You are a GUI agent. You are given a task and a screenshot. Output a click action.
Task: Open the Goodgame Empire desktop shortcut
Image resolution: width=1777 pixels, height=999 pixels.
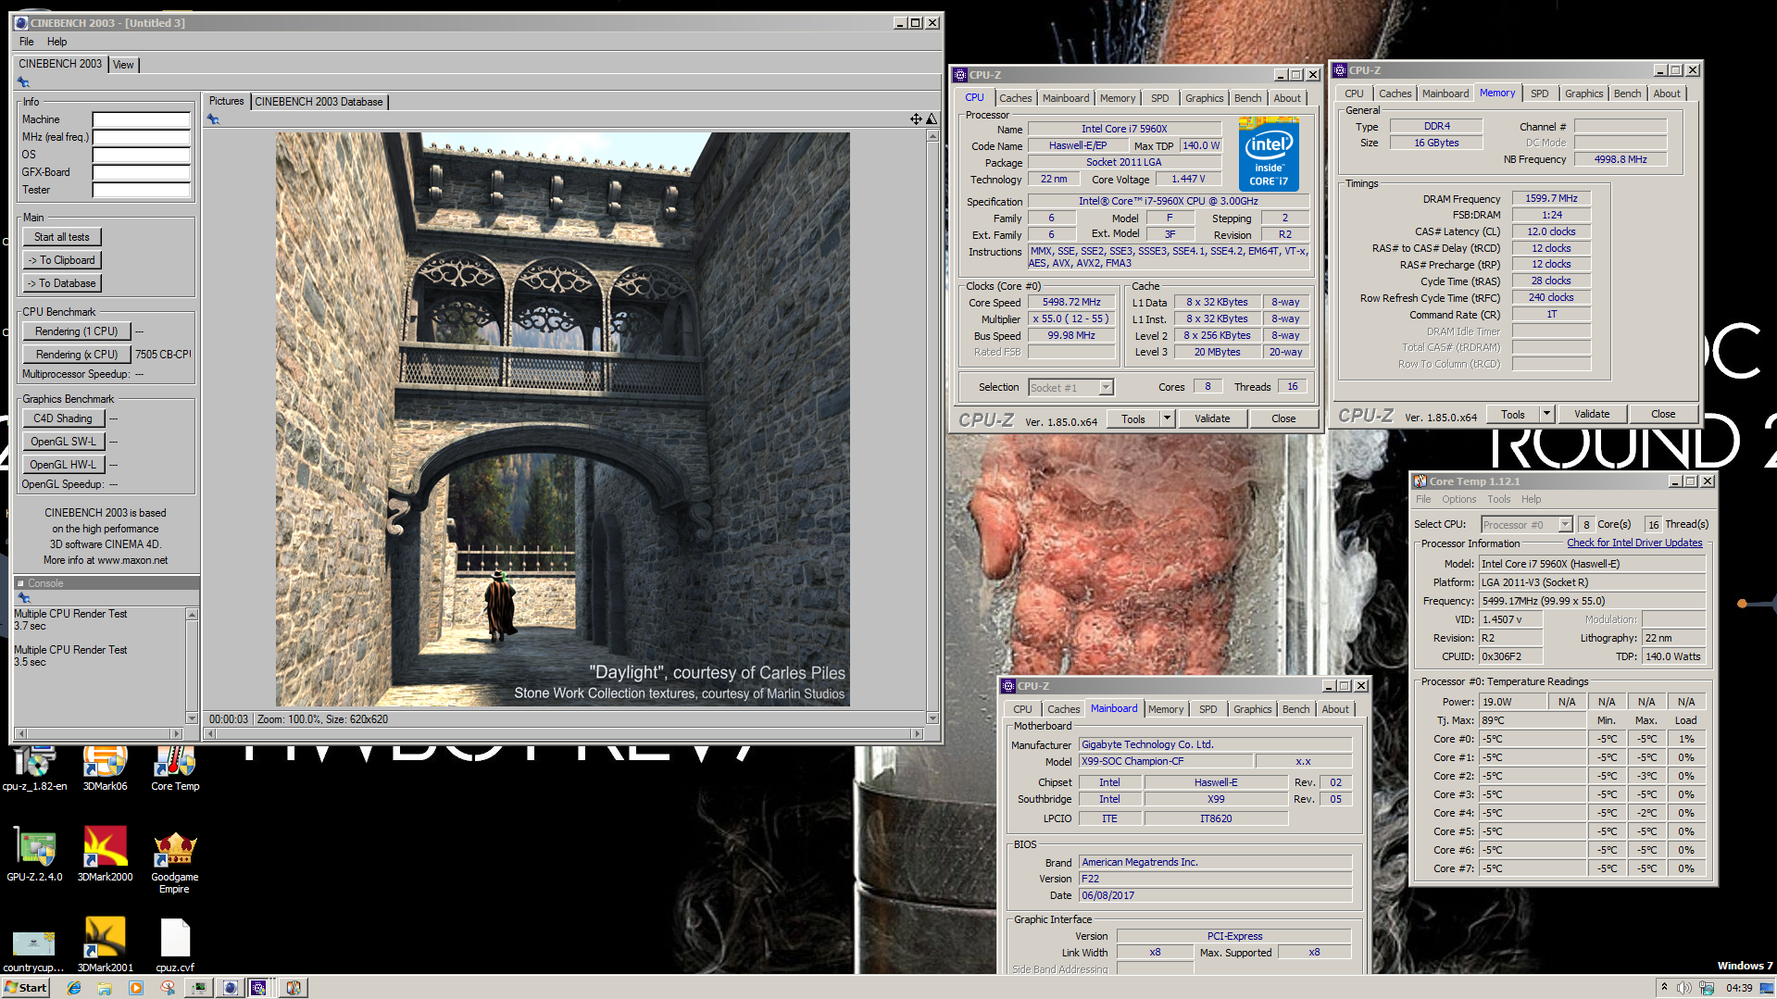(174, 861)
